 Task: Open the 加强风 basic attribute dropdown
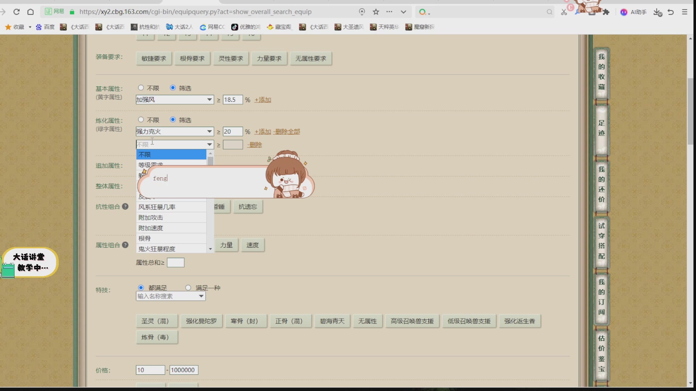pos(175,100)
